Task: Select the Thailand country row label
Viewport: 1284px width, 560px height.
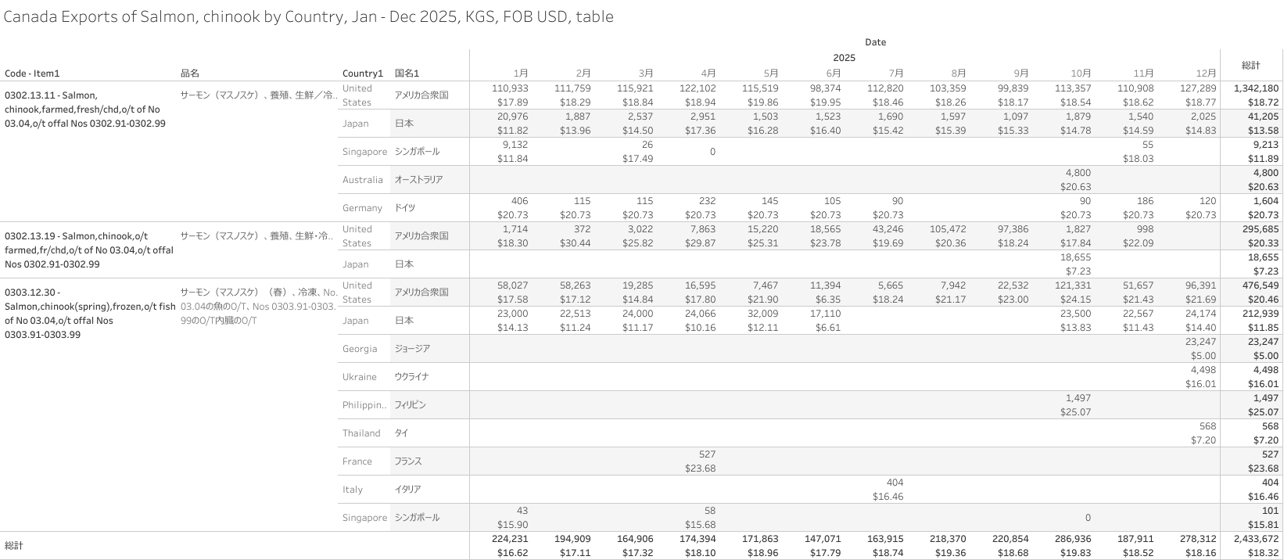Action: 360,433
